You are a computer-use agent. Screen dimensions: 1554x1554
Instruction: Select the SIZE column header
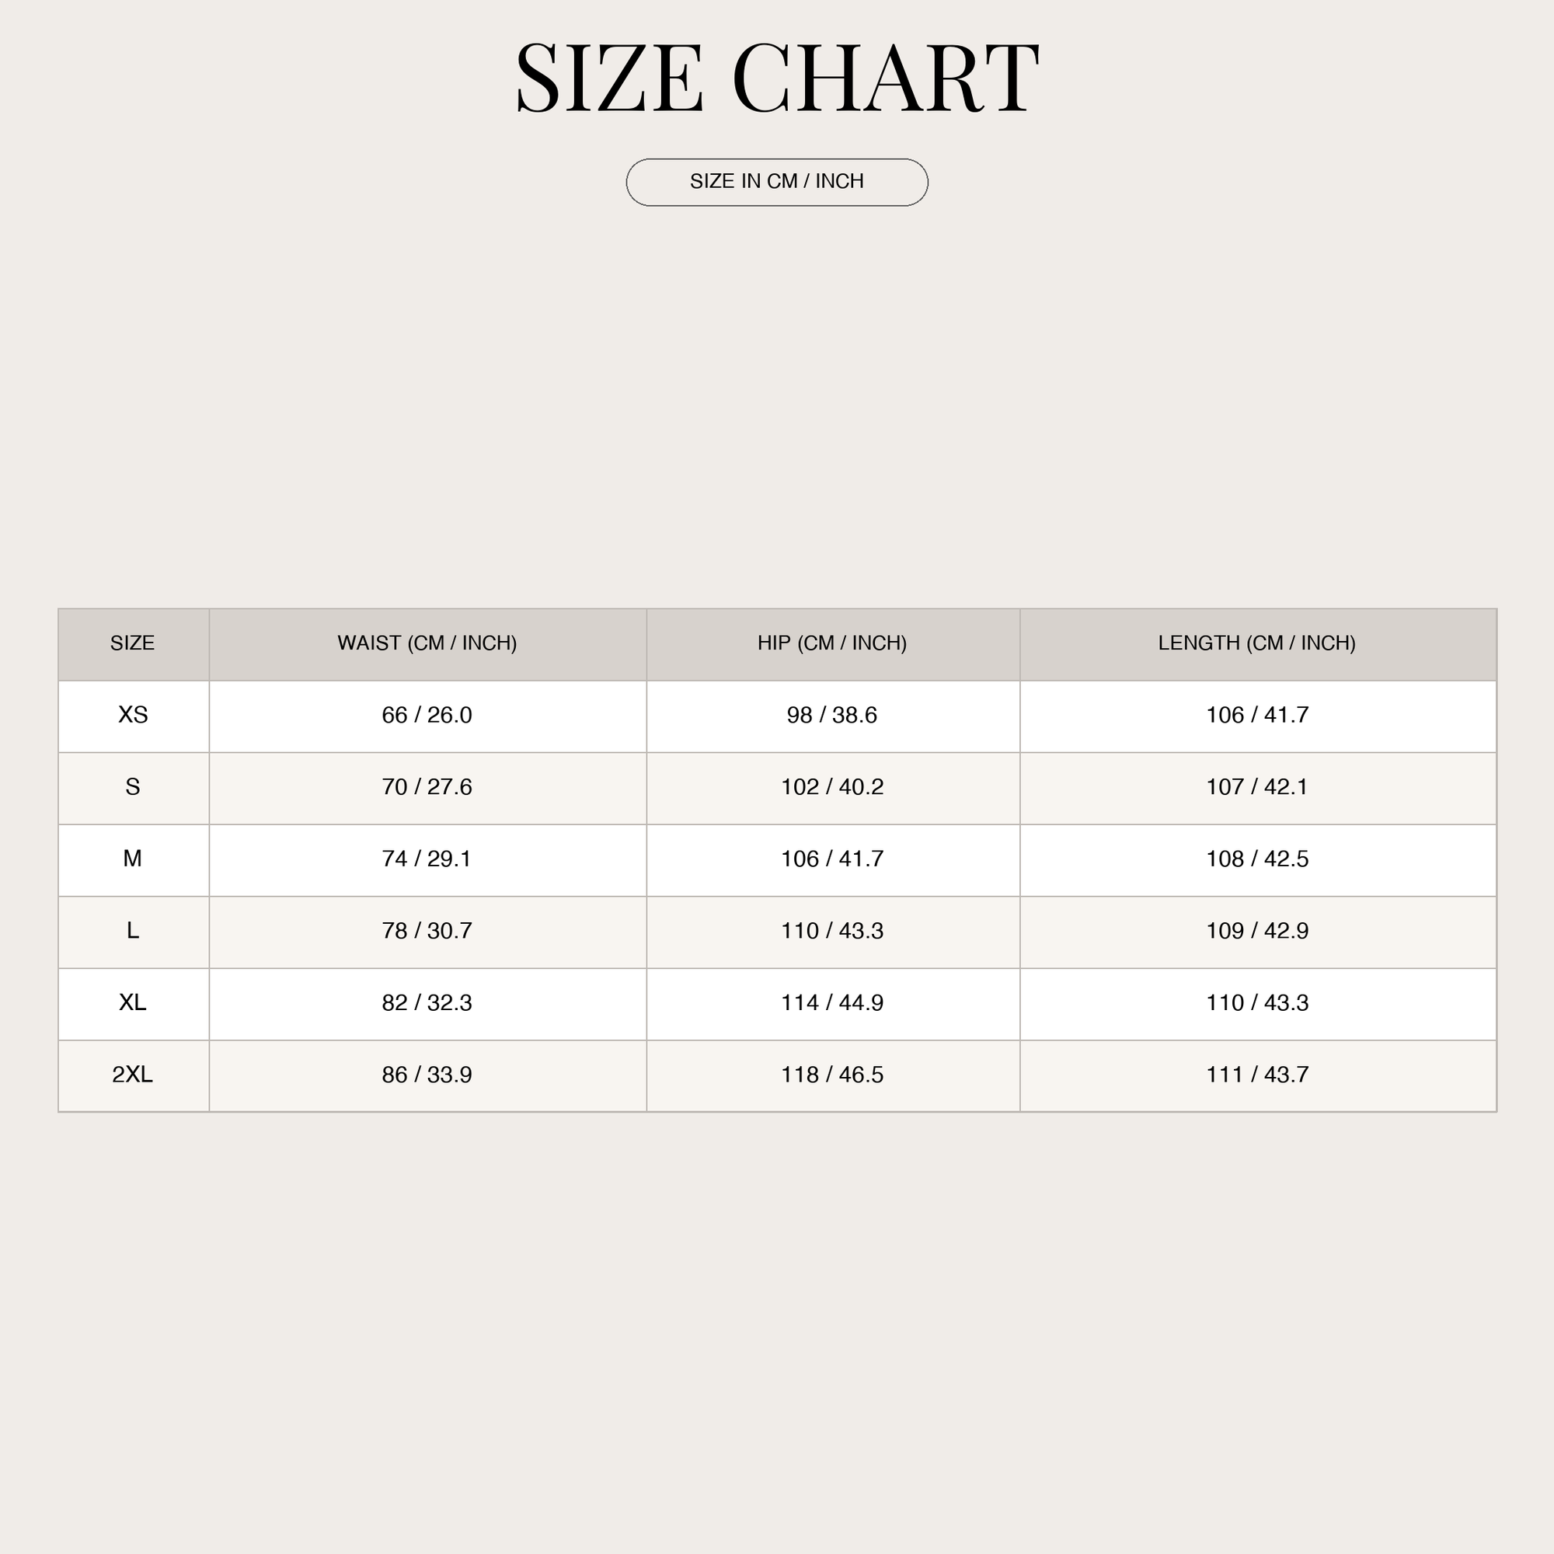[133, 643]
